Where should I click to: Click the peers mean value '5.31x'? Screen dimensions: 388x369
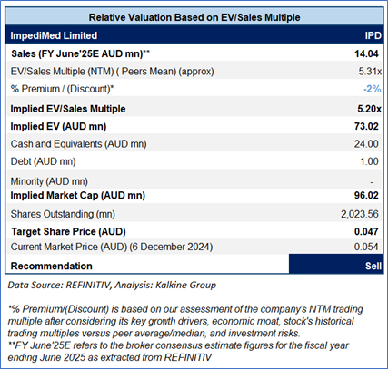[370, 72]
